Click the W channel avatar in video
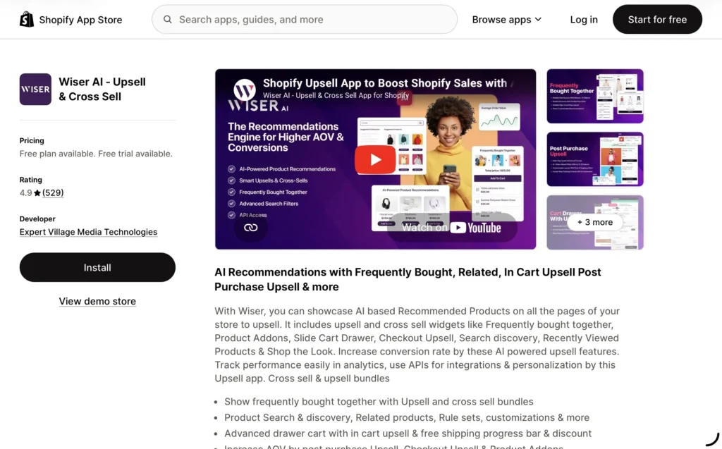Image resolution: width=722 pixels, height=449 pixels. 245,90
